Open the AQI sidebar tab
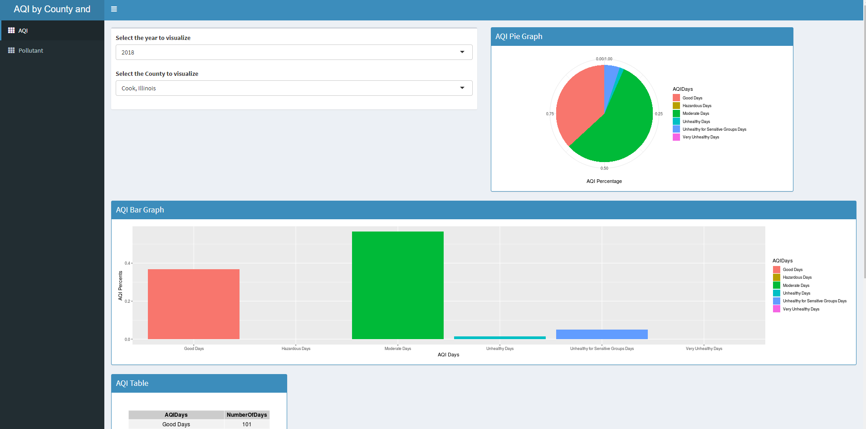The image size is (866, 429). [52, 30]
